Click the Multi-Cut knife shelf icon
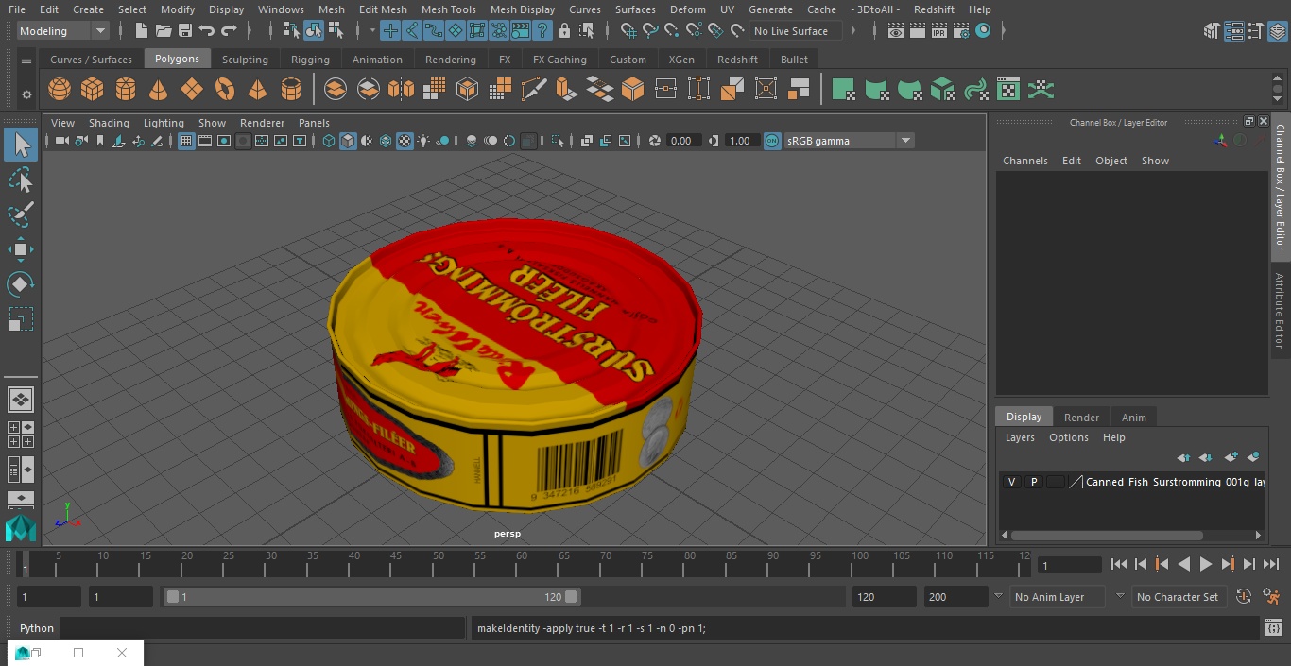 (533, 90)
